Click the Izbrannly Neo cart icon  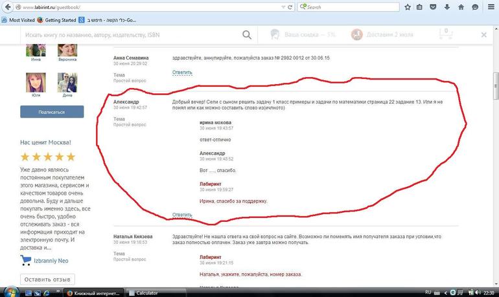point(26,261)
